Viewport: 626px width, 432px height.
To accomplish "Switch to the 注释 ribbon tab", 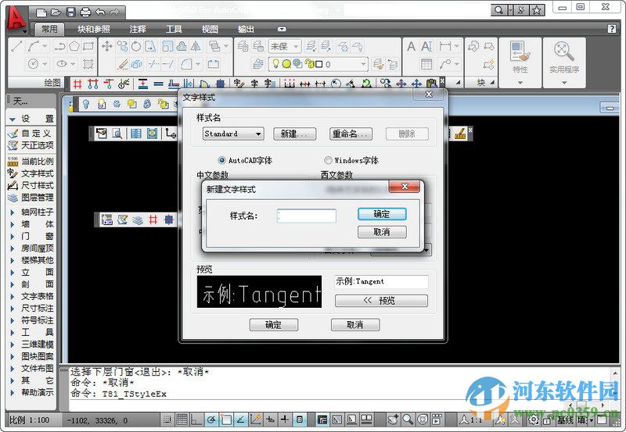I will tap(138, 29).
